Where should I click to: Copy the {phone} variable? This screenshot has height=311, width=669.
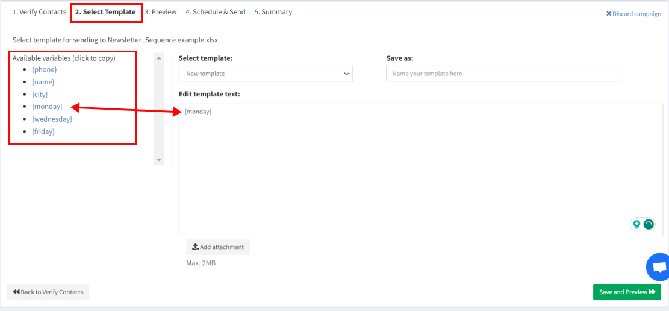point(45,70)
